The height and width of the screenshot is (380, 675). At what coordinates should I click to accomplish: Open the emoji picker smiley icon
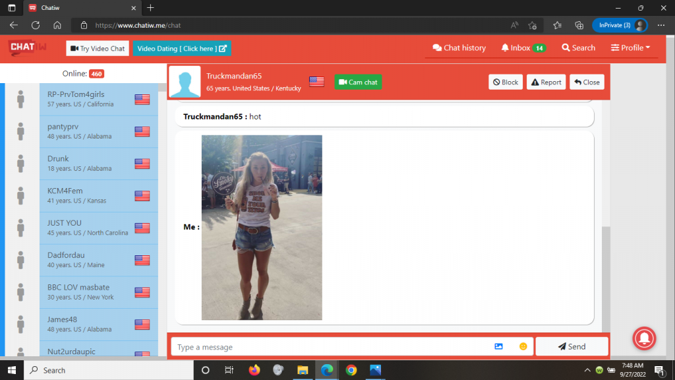[523, 346]
